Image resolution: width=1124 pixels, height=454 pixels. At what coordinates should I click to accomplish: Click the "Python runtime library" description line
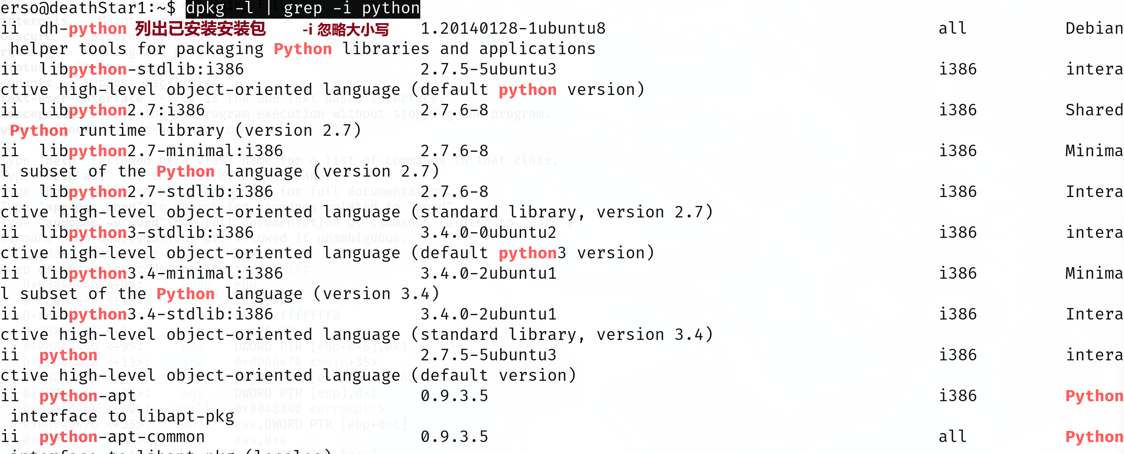(x=185, y=131)
